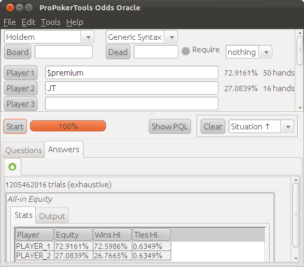Click the Player 3 button
The height and width of the screenshot is (267, 304).
point(21,103)
